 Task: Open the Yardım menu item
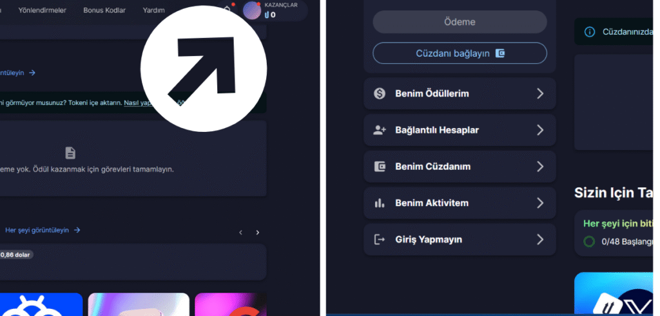coord(152,10)
